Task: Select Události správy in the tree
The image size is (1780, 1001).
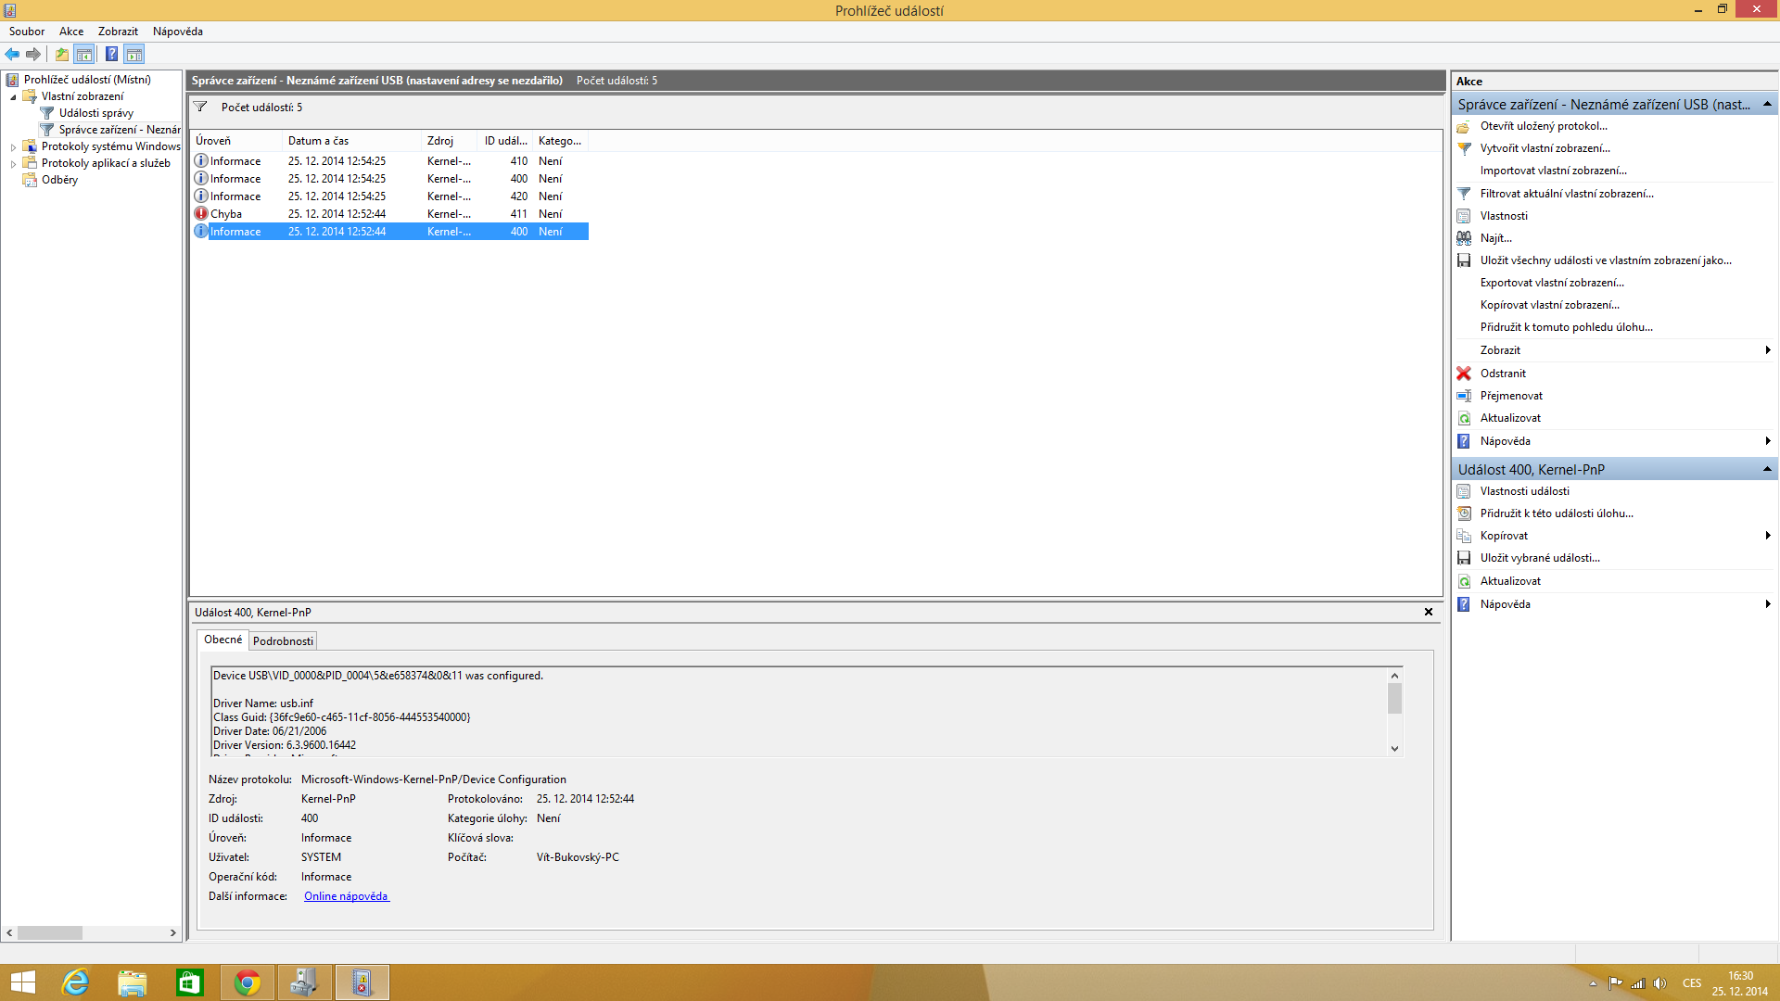Action: [x=95, y=113]
